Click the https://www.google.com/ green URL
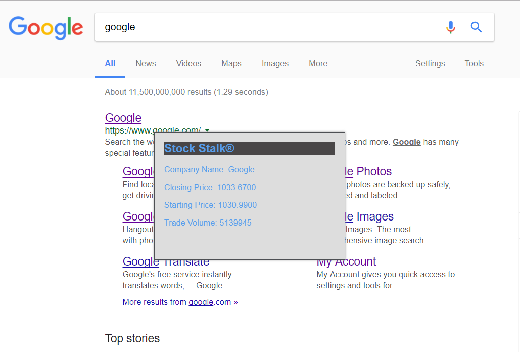Viewport: 520px width, 352px height. [153, 130]
